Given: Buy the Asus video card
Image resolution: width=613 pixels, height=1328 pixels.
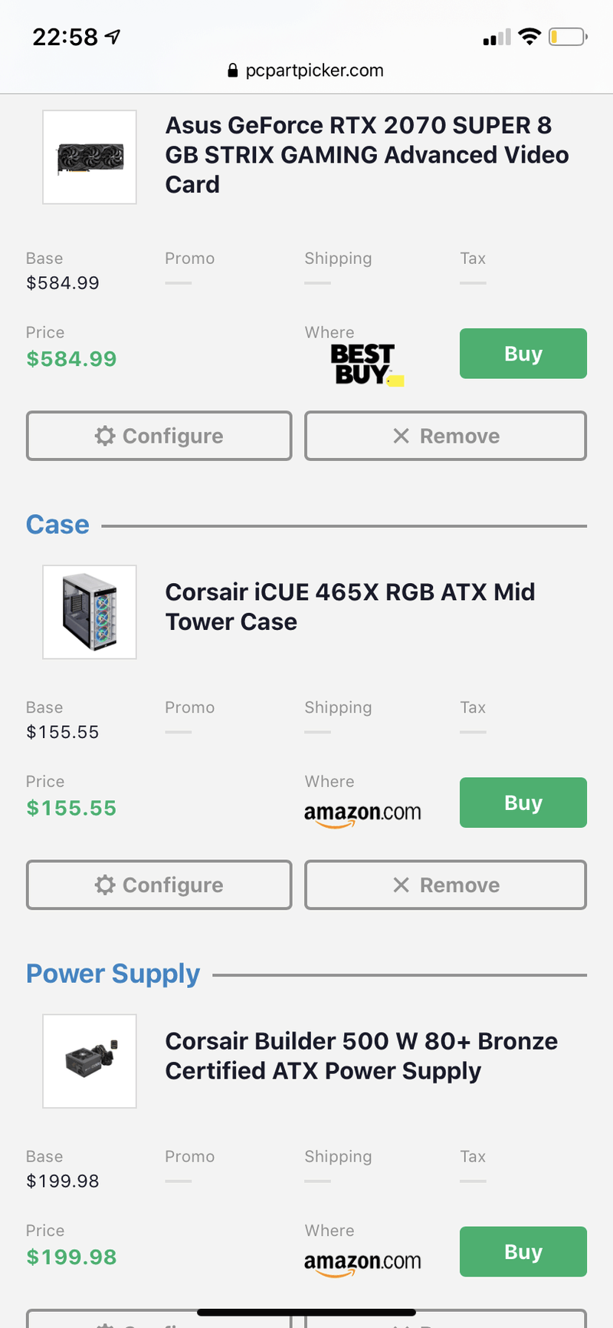Looking at the screenshot, I should (523, 354).
